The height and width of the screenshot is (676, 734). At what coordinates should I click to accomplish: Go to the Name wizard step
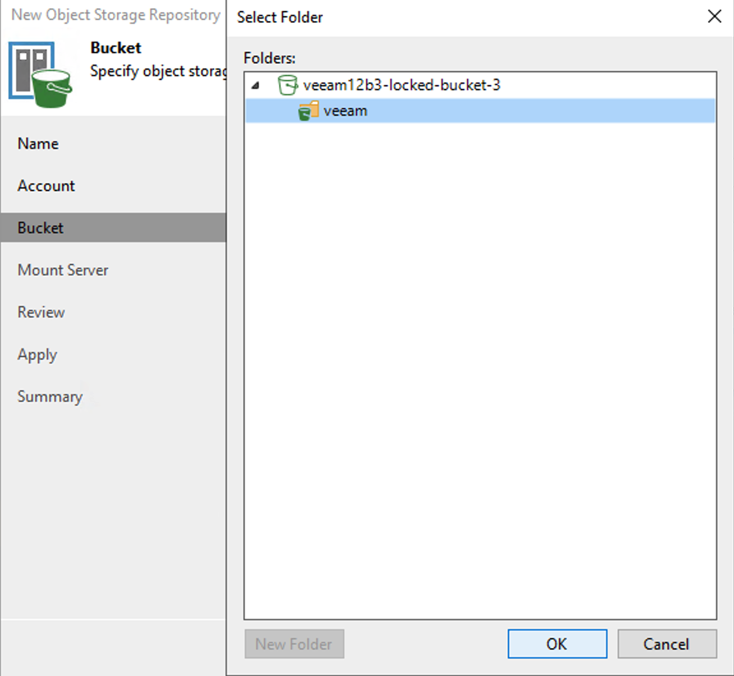(38, 144)
